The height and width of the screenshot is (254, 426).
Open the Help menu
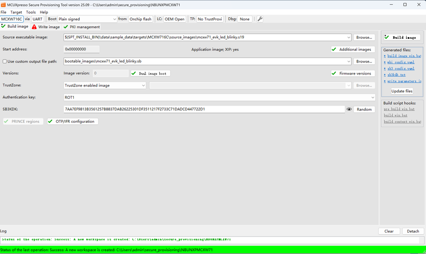pyautogui.click(x=44, y=12)
